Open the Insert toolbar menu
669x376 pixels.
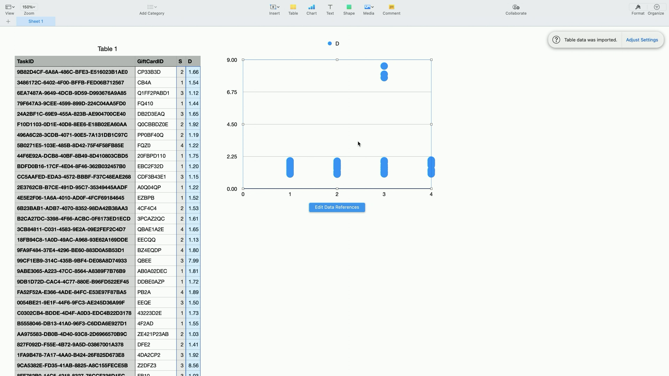tap(275, 7)
